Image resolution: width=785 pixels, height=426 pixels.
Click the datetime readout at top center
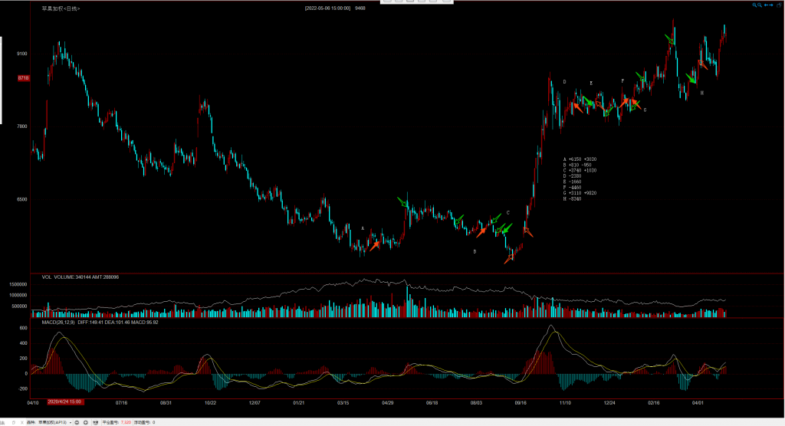click(327, 8)
